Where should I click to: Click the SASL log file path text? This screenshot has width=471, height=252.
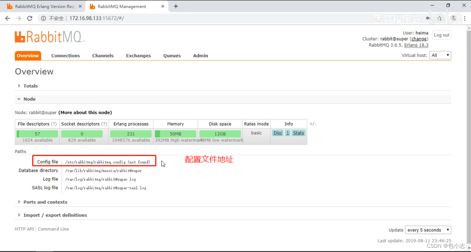click(106, 188)
